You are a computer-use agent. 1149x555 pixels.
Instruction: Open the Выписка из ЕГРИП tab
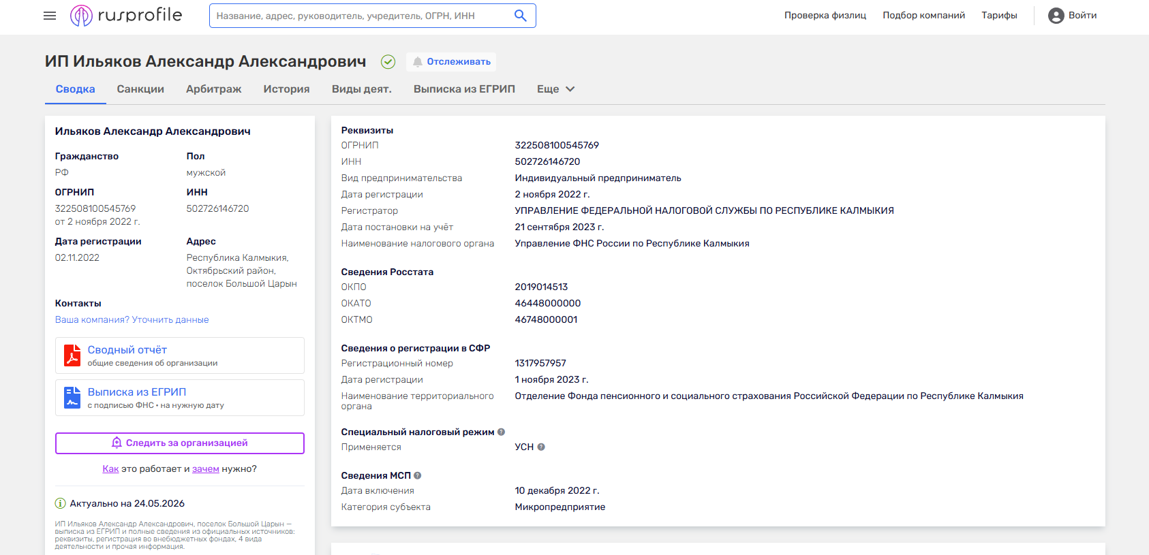[464, 89]
